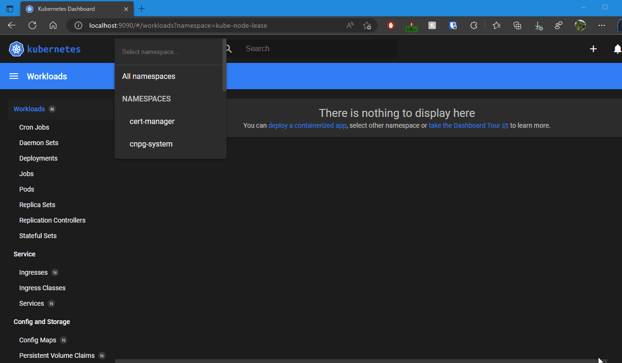
Task: Open a new browser tab
Action: click(142, 8)
